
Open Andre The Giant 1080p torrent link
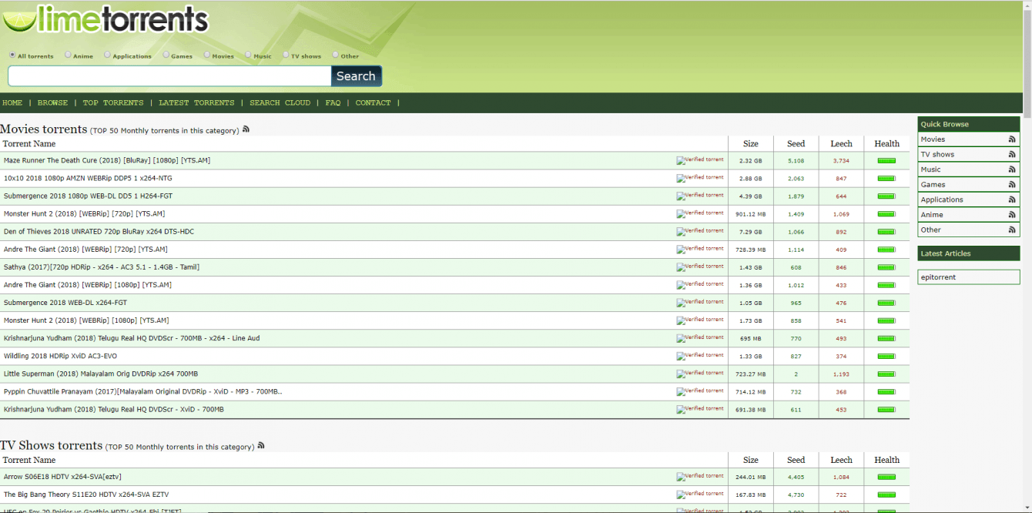(x=88, y=285)
